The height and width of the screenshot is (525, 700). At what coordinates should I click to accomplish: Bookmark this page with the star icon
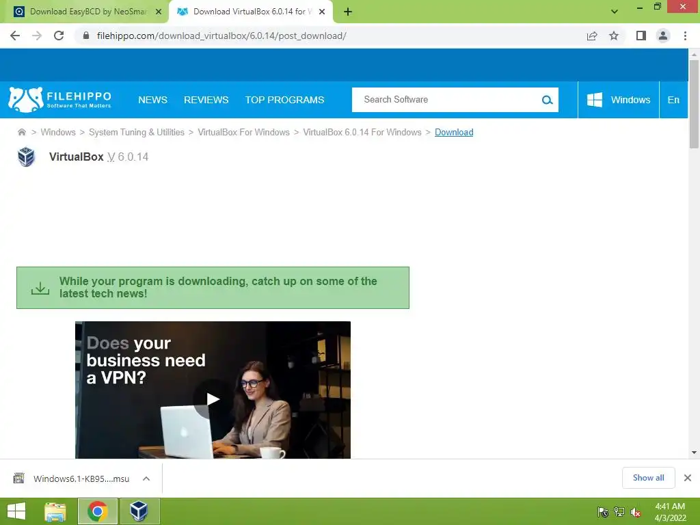tap(614, 36)
